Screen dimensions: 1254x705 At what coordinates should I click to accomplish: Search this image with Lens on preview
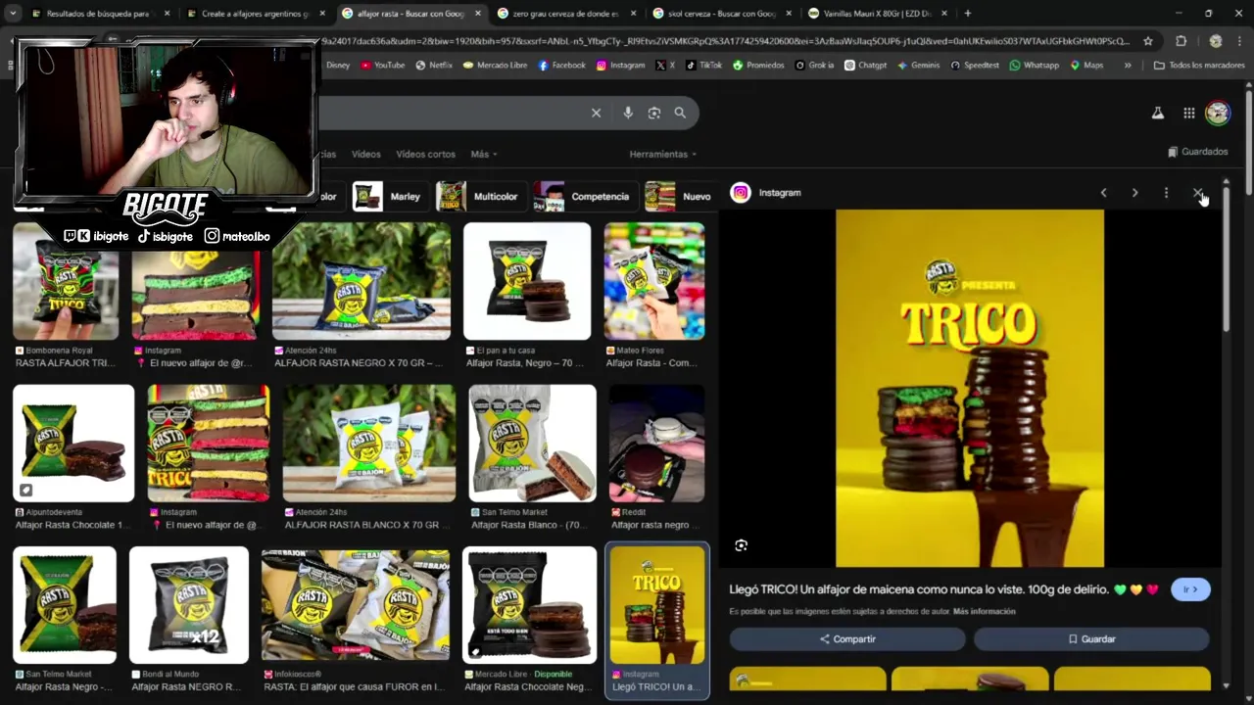741,545
